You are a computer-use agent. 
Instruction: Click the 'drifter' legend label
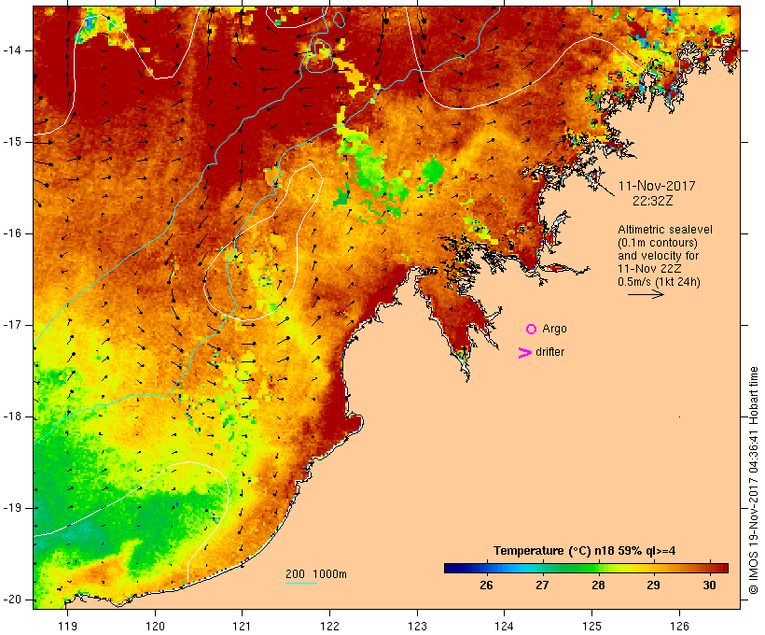click(x=549, y=352)
